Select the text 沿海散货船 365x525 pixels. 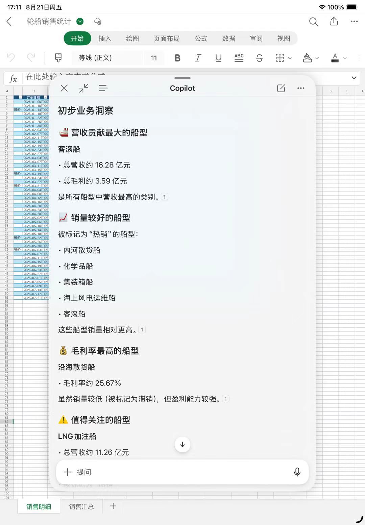(76, 367)
